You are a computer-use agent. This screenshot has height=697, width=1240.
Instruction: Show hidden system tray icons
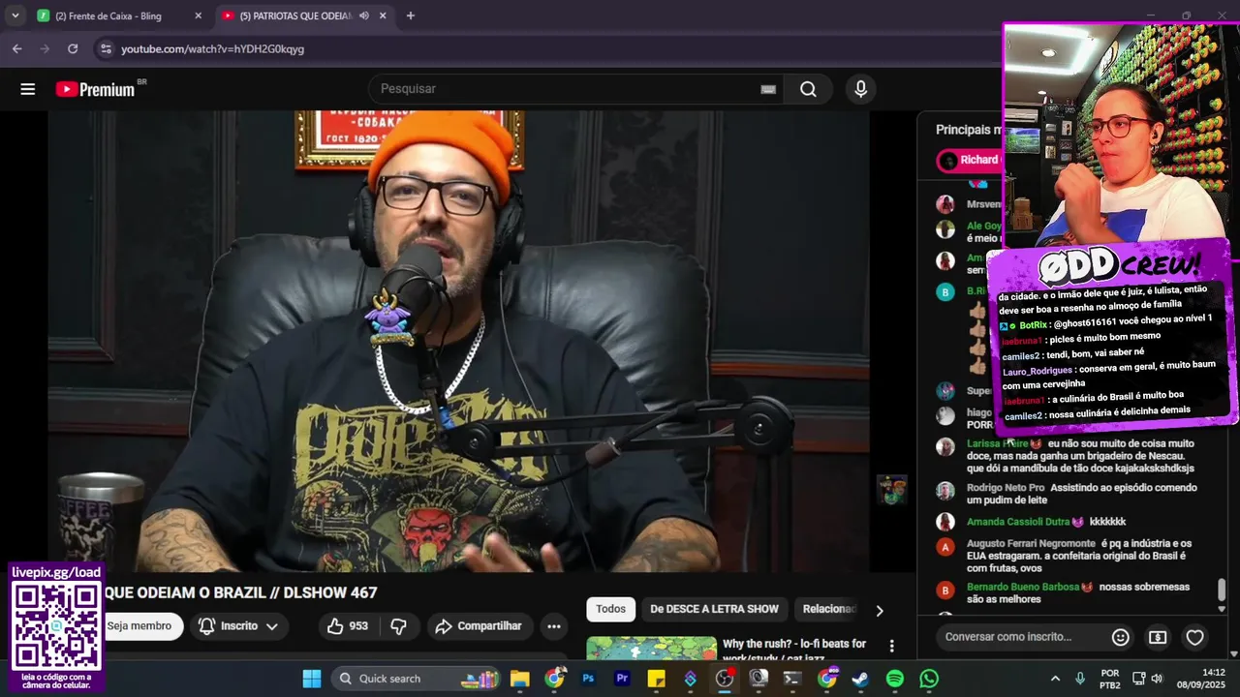[1055, 679]
